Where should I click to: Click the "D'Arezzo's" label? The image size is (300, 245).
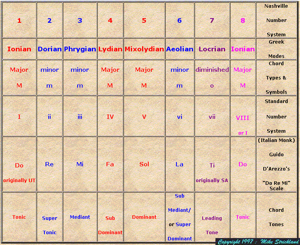click(x=276, y=169)
